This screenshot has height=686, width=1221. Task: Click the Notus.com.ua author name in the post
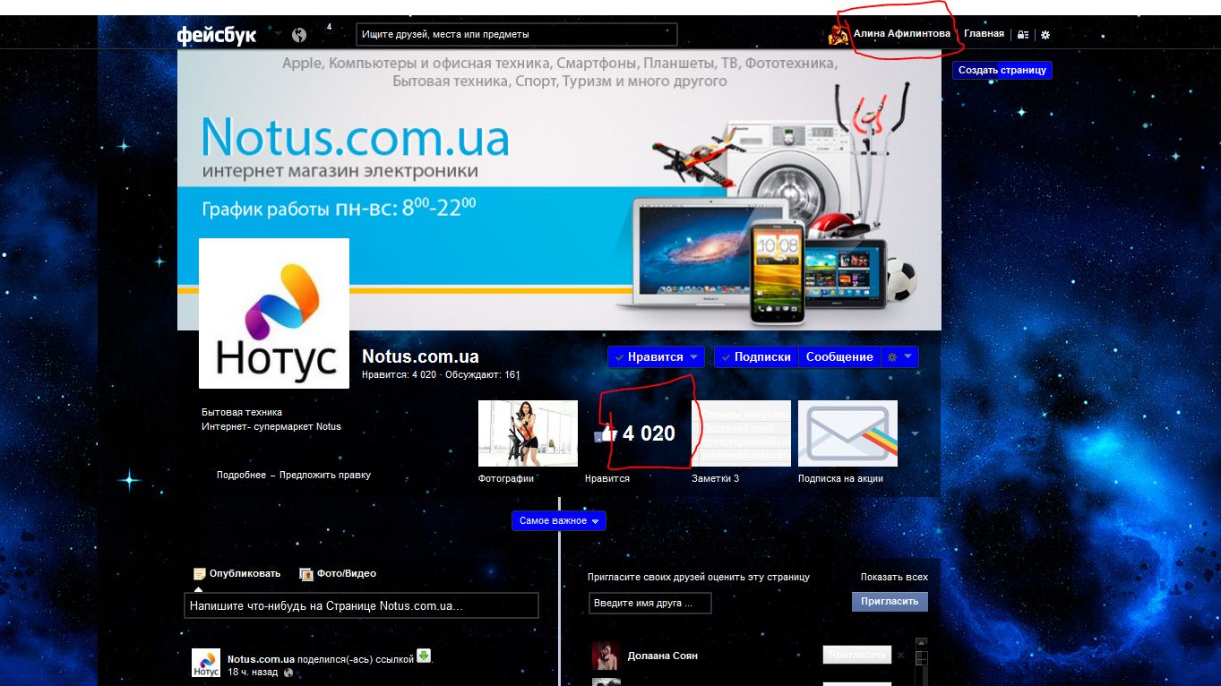tap(261, 659)
